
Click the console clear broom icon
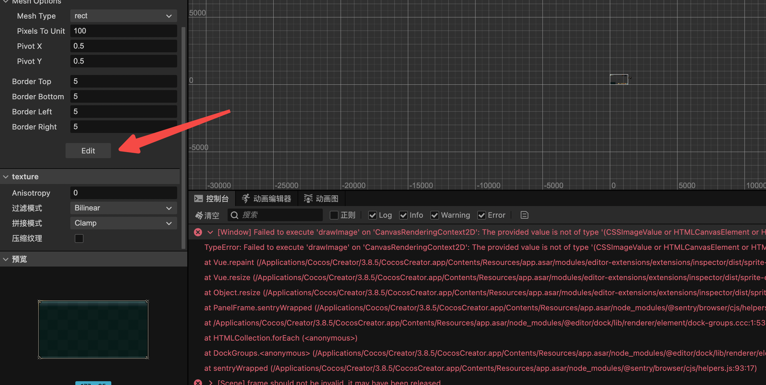(199, 215)
